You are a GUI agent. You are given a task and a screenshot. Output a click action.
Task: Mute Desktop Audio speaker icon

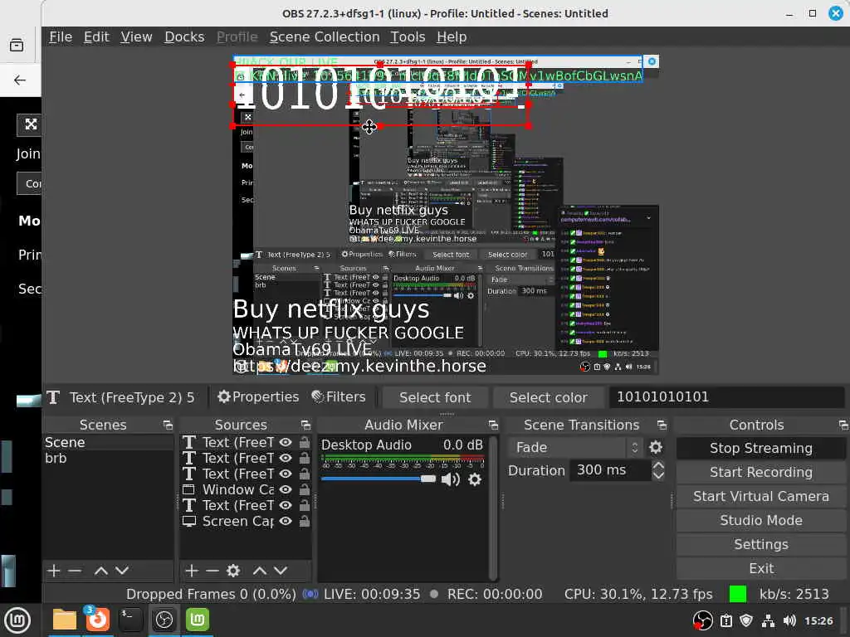[x=450, y=479]
